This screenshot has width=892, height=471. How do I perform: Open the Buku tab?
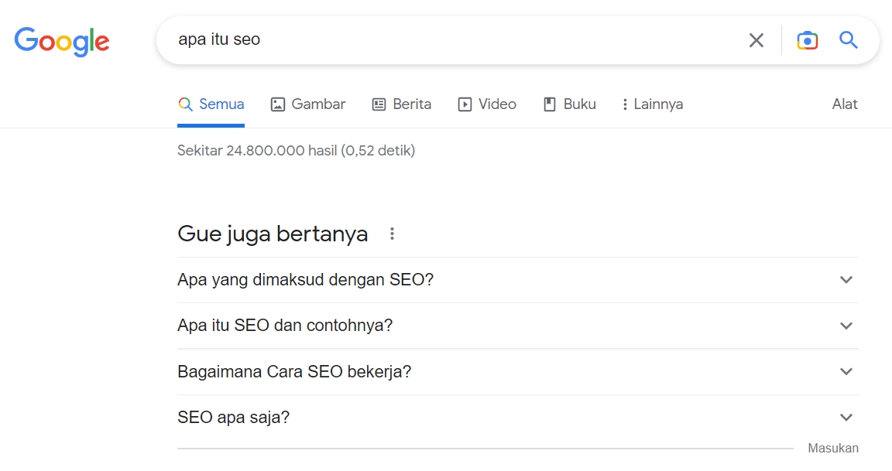569,104
